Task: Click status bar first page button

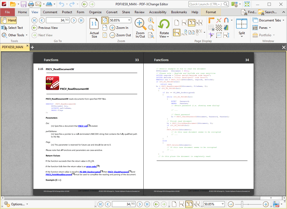Action: point(100,204)
